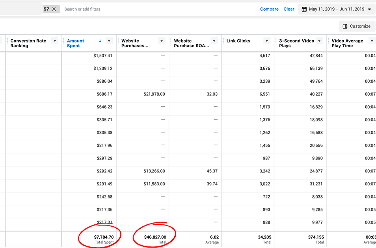Open Video Average Play Time column dropdown
The height and width of the screenshot is (248, 376).
372,41
